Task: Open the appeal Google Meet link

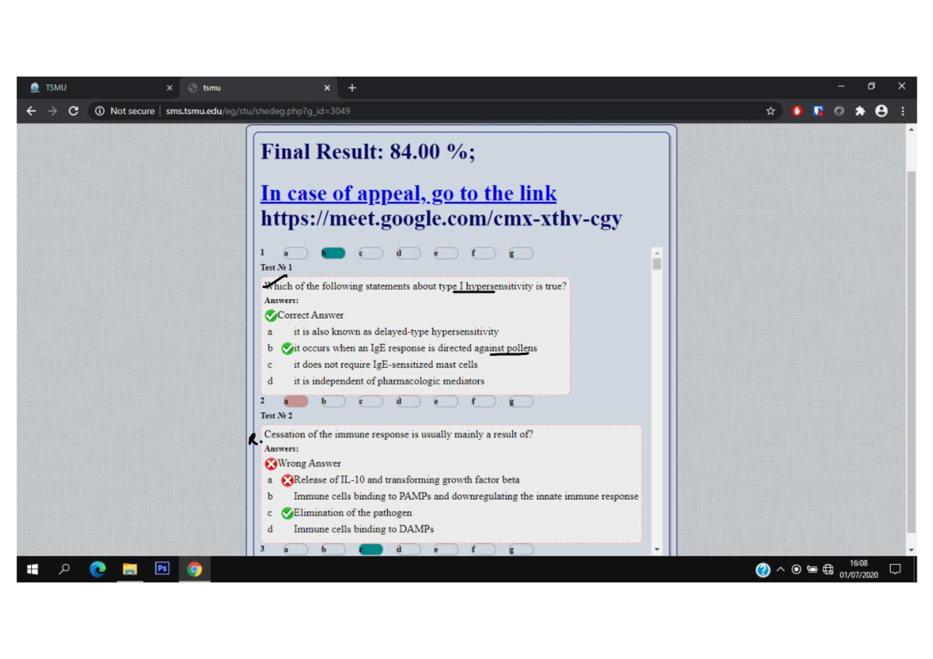Action: 408,194
